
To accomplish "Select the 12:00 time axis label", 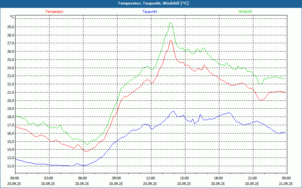I will click(x=150, y=178).
